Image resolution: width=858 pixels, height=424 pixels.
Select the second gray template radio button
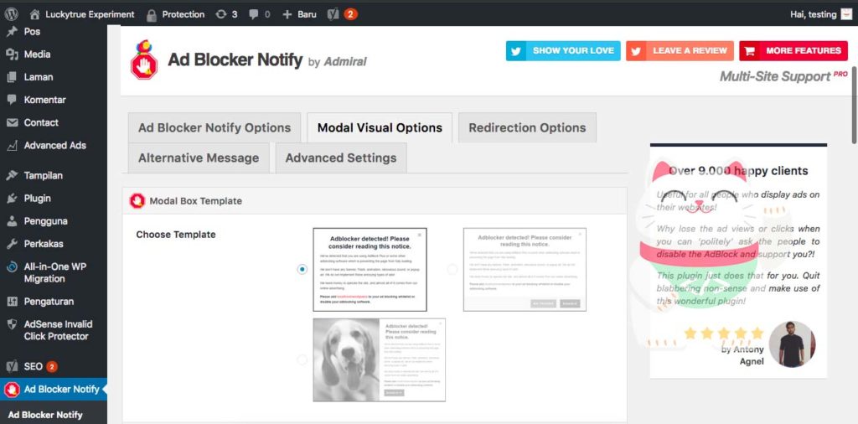click(452, 269)
